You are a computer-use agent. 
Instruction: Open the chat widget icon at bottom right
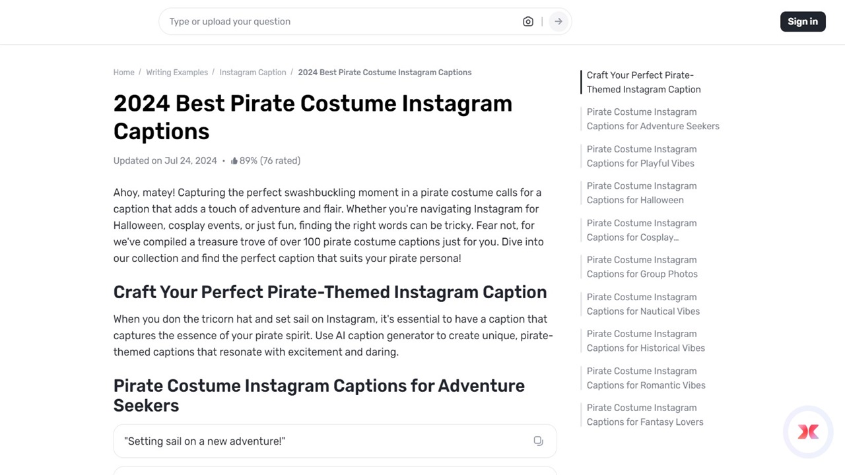(x=807, y=431)
